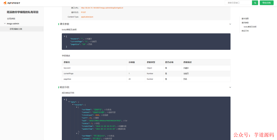The height and width of the screenshot is (140, 277).
Task: Open the blogSort/getList URL link
Action: 102,8
